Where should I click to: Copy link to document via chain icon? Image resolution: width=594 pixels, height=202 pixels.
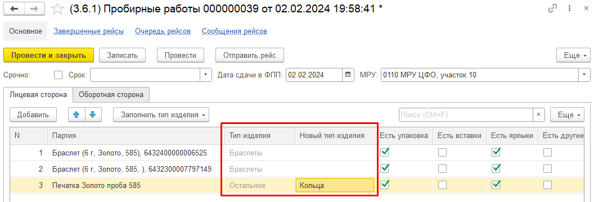(553, 8)
